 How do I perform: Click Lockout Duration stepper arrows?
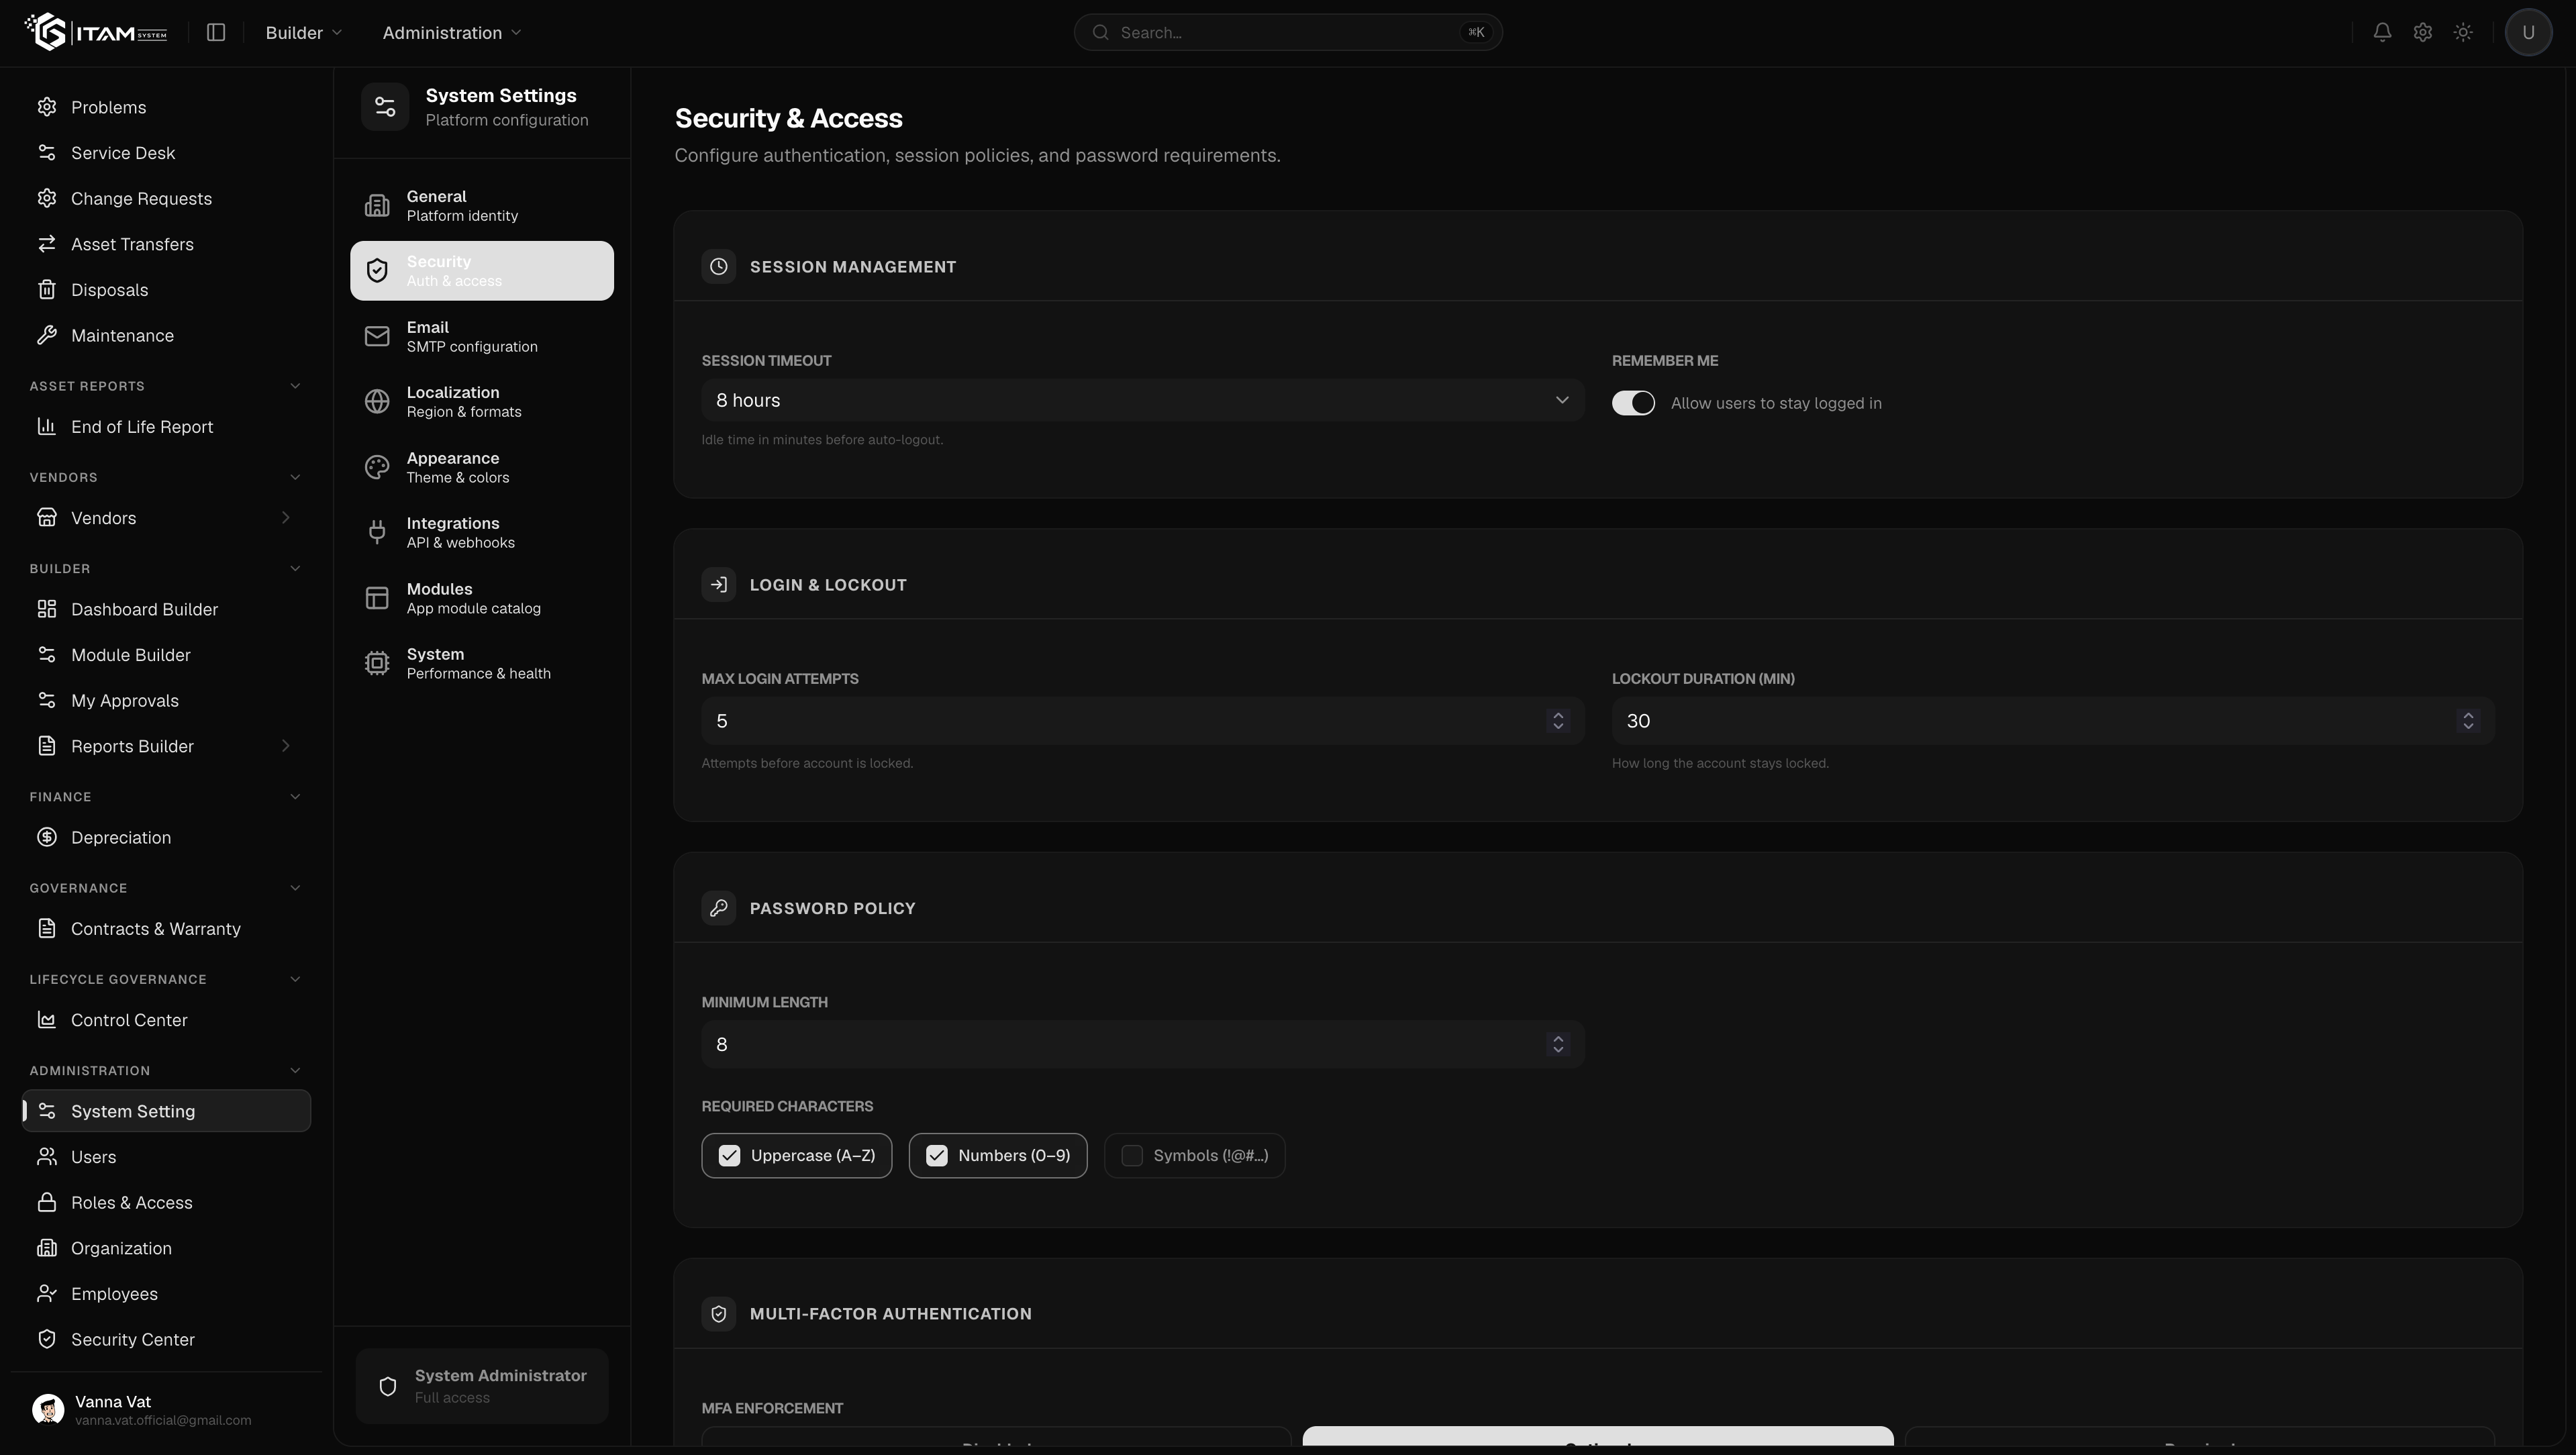[2468, 721]
